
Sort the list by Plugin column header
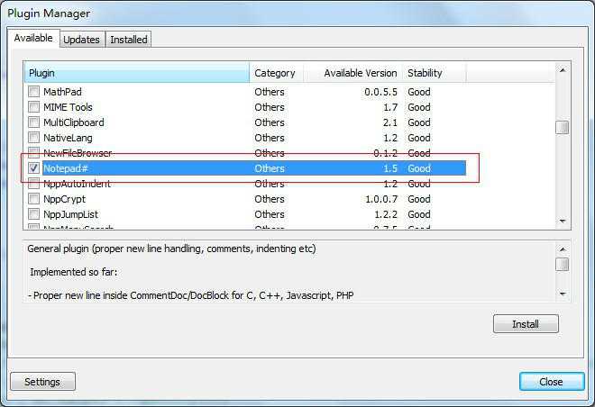[x=137, y=73]
